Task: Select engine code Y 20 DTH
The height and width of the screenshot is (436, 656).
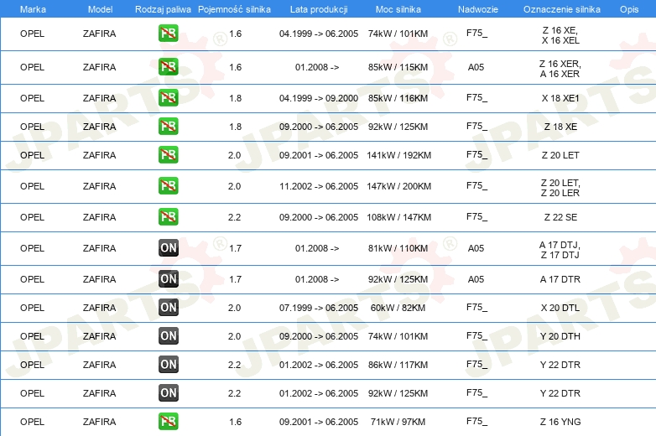Action: 560,336
